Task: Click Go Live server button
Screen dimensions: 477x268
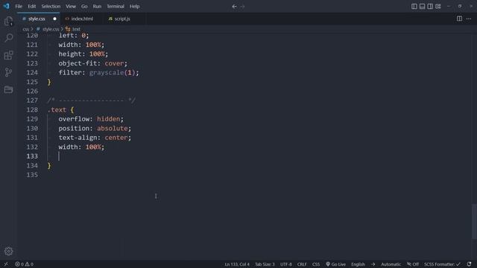Action: click(335, 264)
